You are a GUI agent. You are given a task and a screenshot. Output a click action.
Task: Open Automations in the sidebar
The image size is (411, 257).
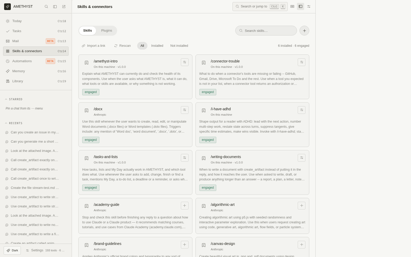[x=36, y=61]
